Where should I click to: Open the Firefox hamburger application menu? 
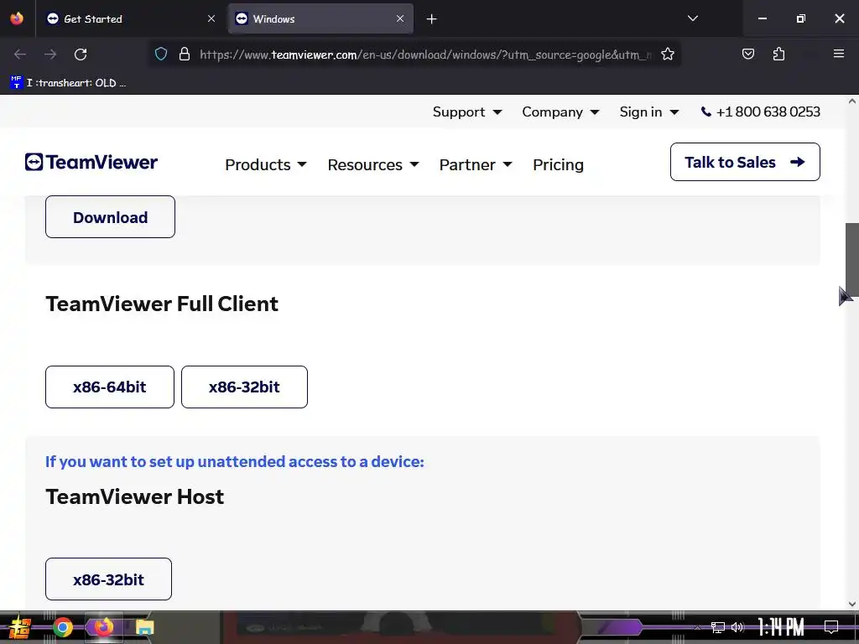(x=839, y=54)
